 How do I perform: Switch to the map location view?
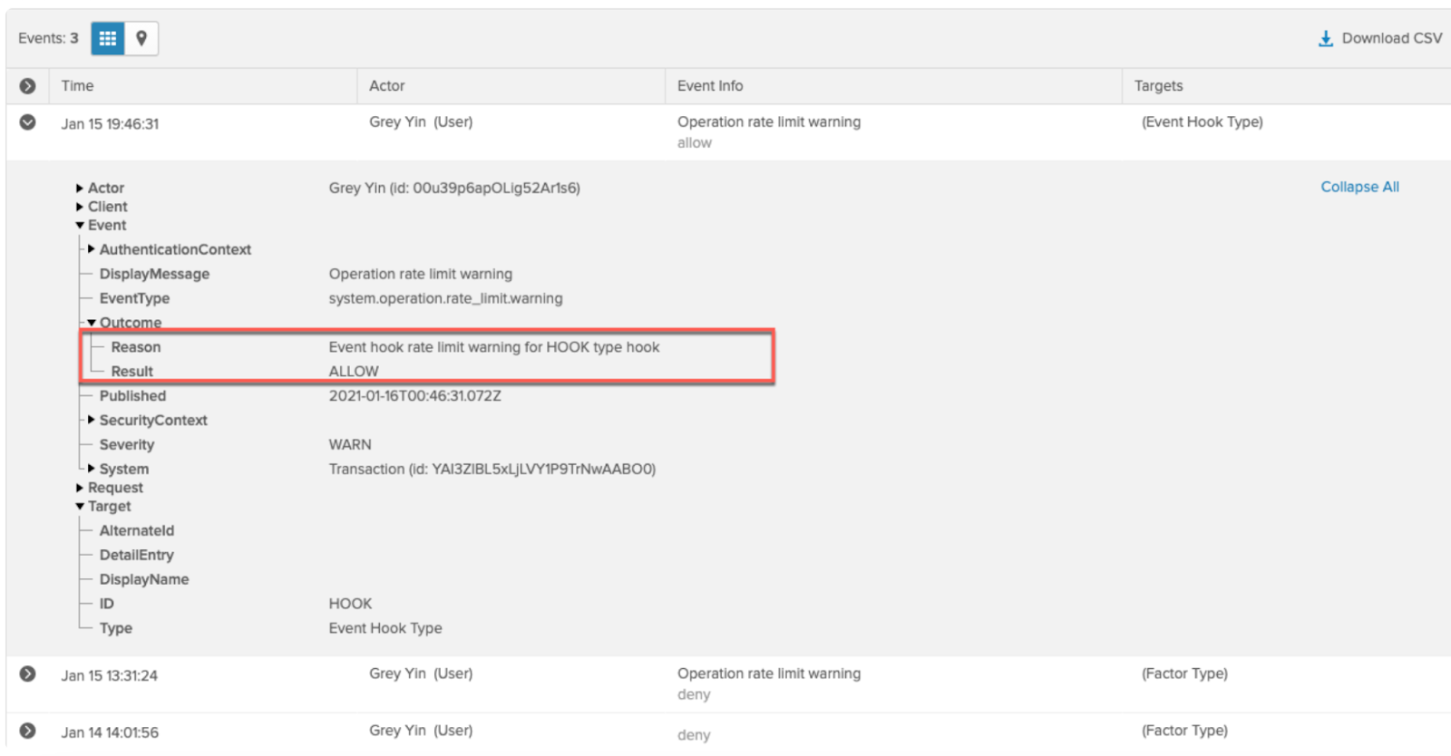141,38
